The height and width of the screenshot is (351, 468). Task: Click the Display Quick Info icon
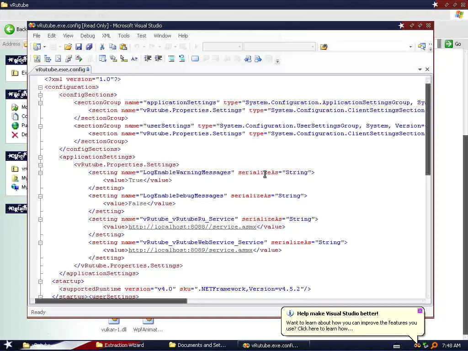pos(123,58)
